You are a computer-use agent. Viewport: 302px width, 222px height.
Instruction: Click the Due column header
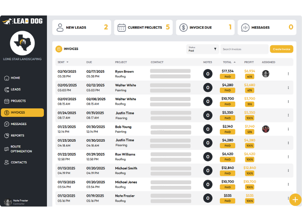coord(89,62)
